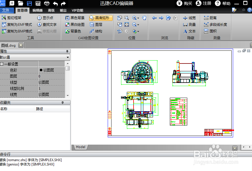
Task: Edit the 线型比例 value field
Action: click(51, 89)
